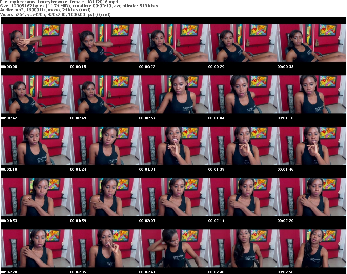Click the 00:02:07 timestamp label

point(147,221)
